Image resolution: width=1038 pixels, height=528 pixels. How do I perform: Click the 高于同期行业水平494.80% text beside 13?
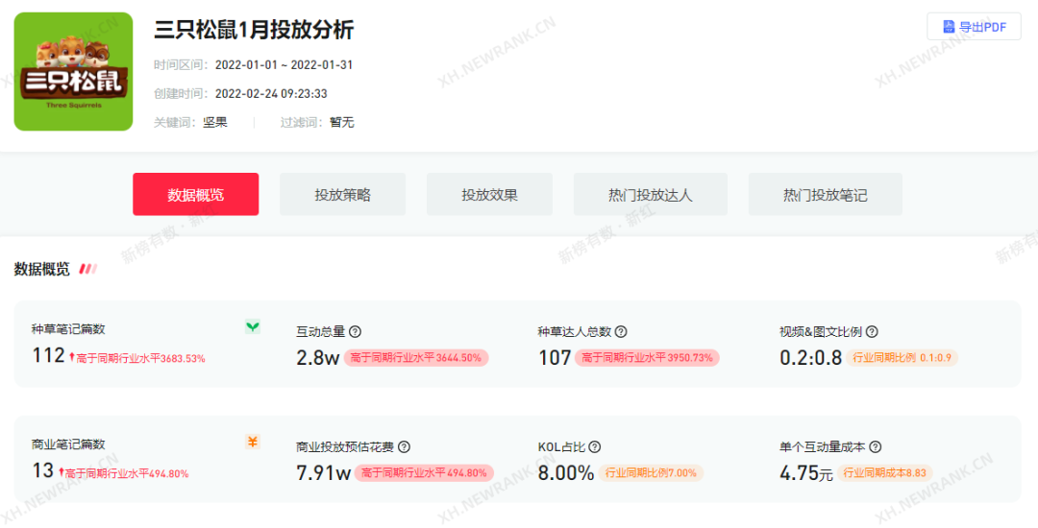click(x=127, y=473)
